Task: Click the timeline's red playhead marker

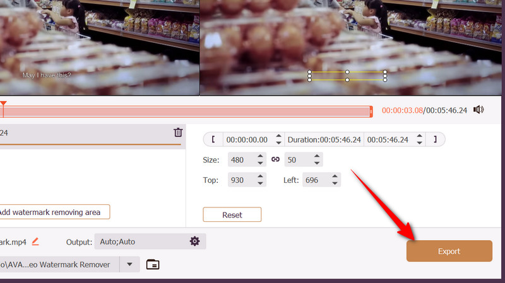Action: [x=3, y=103]
